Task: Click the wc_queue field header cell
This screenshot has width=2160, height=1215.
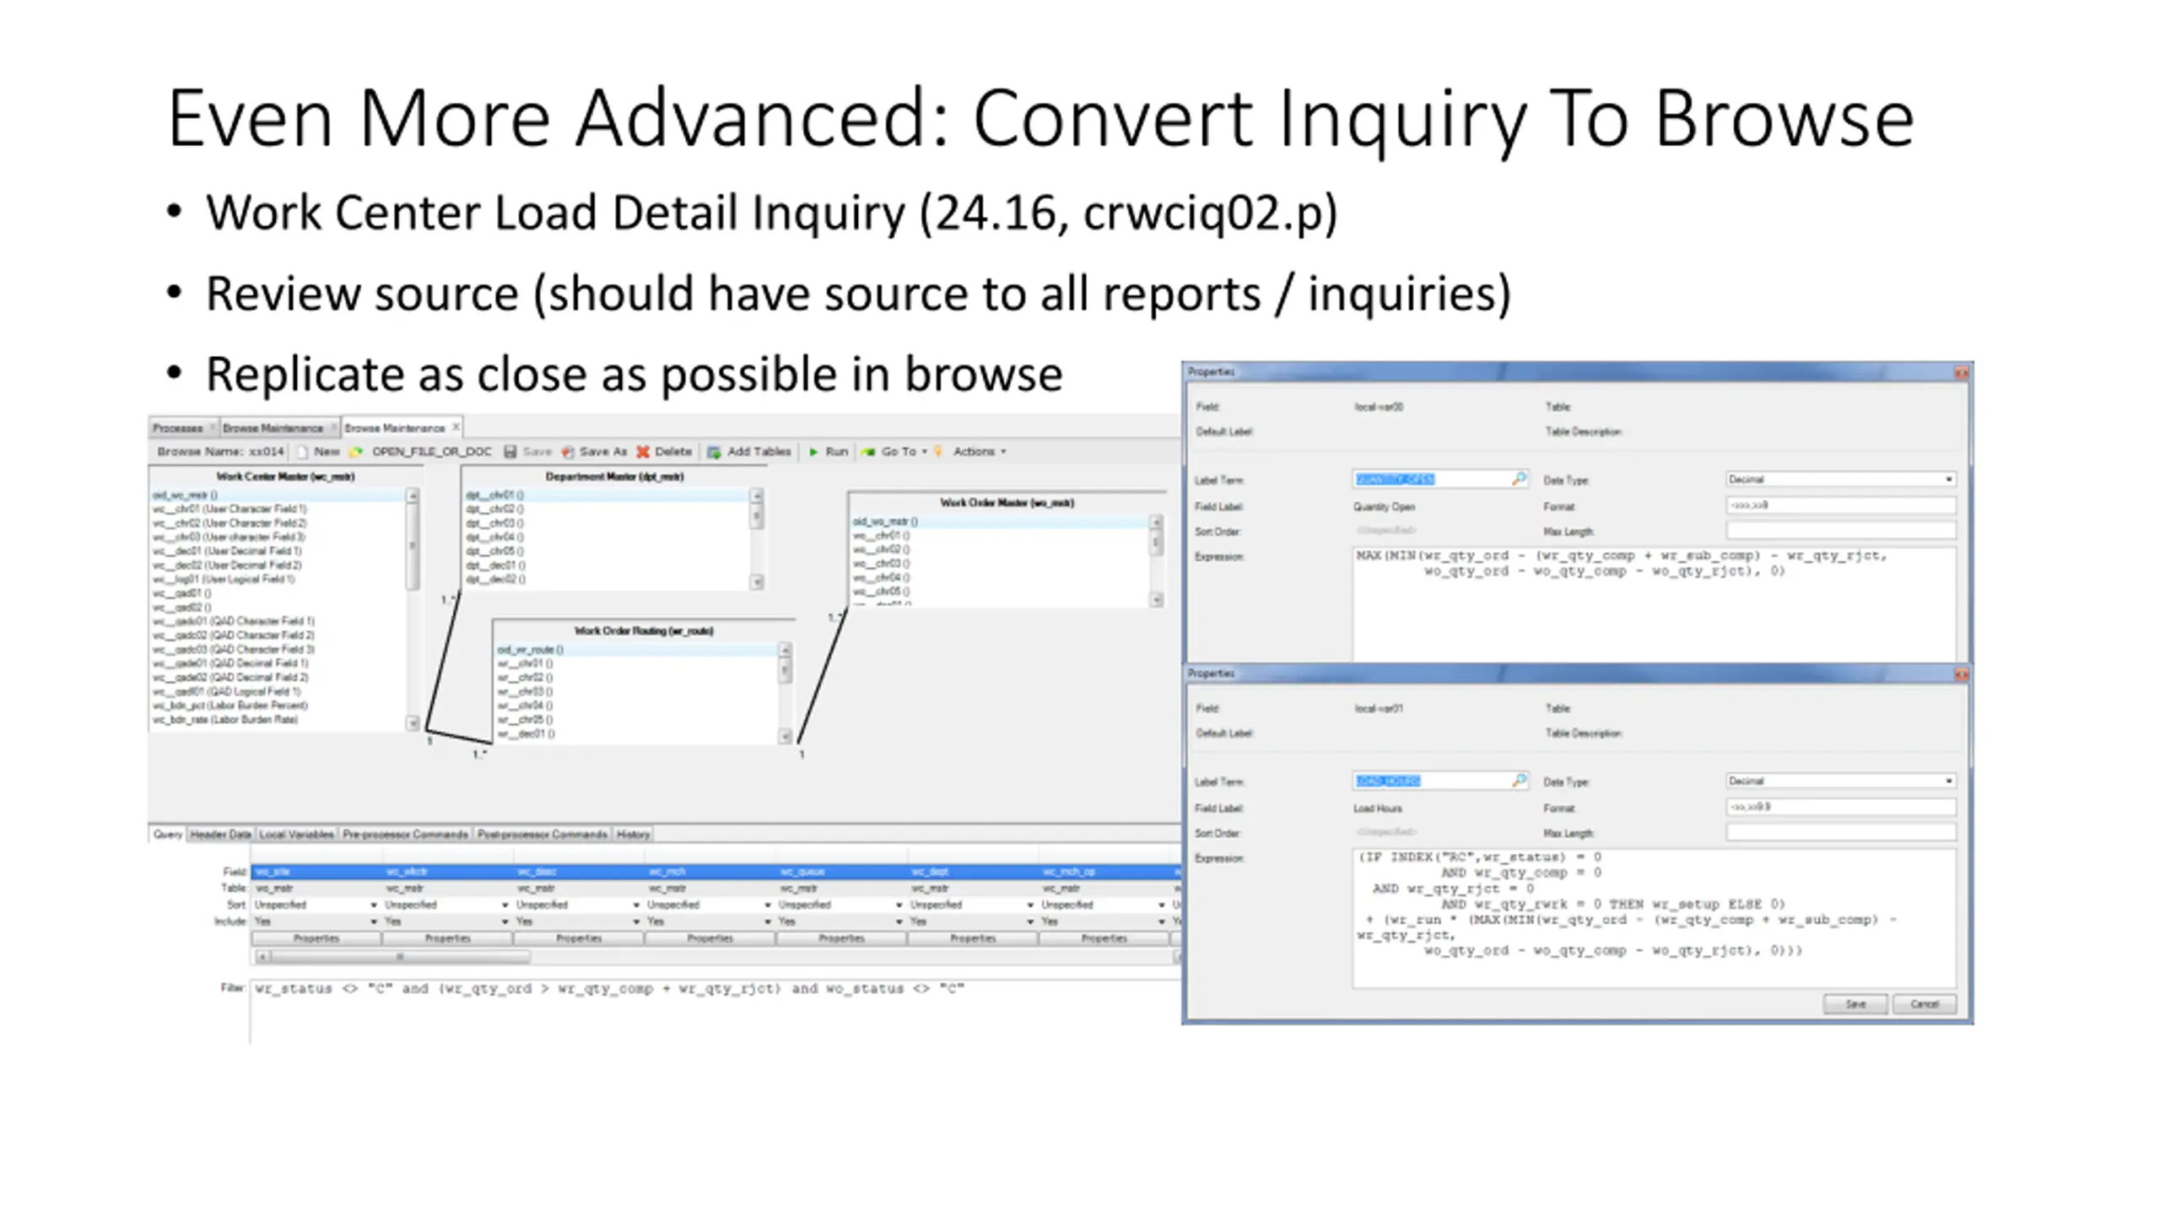Action: coord(842,872)
